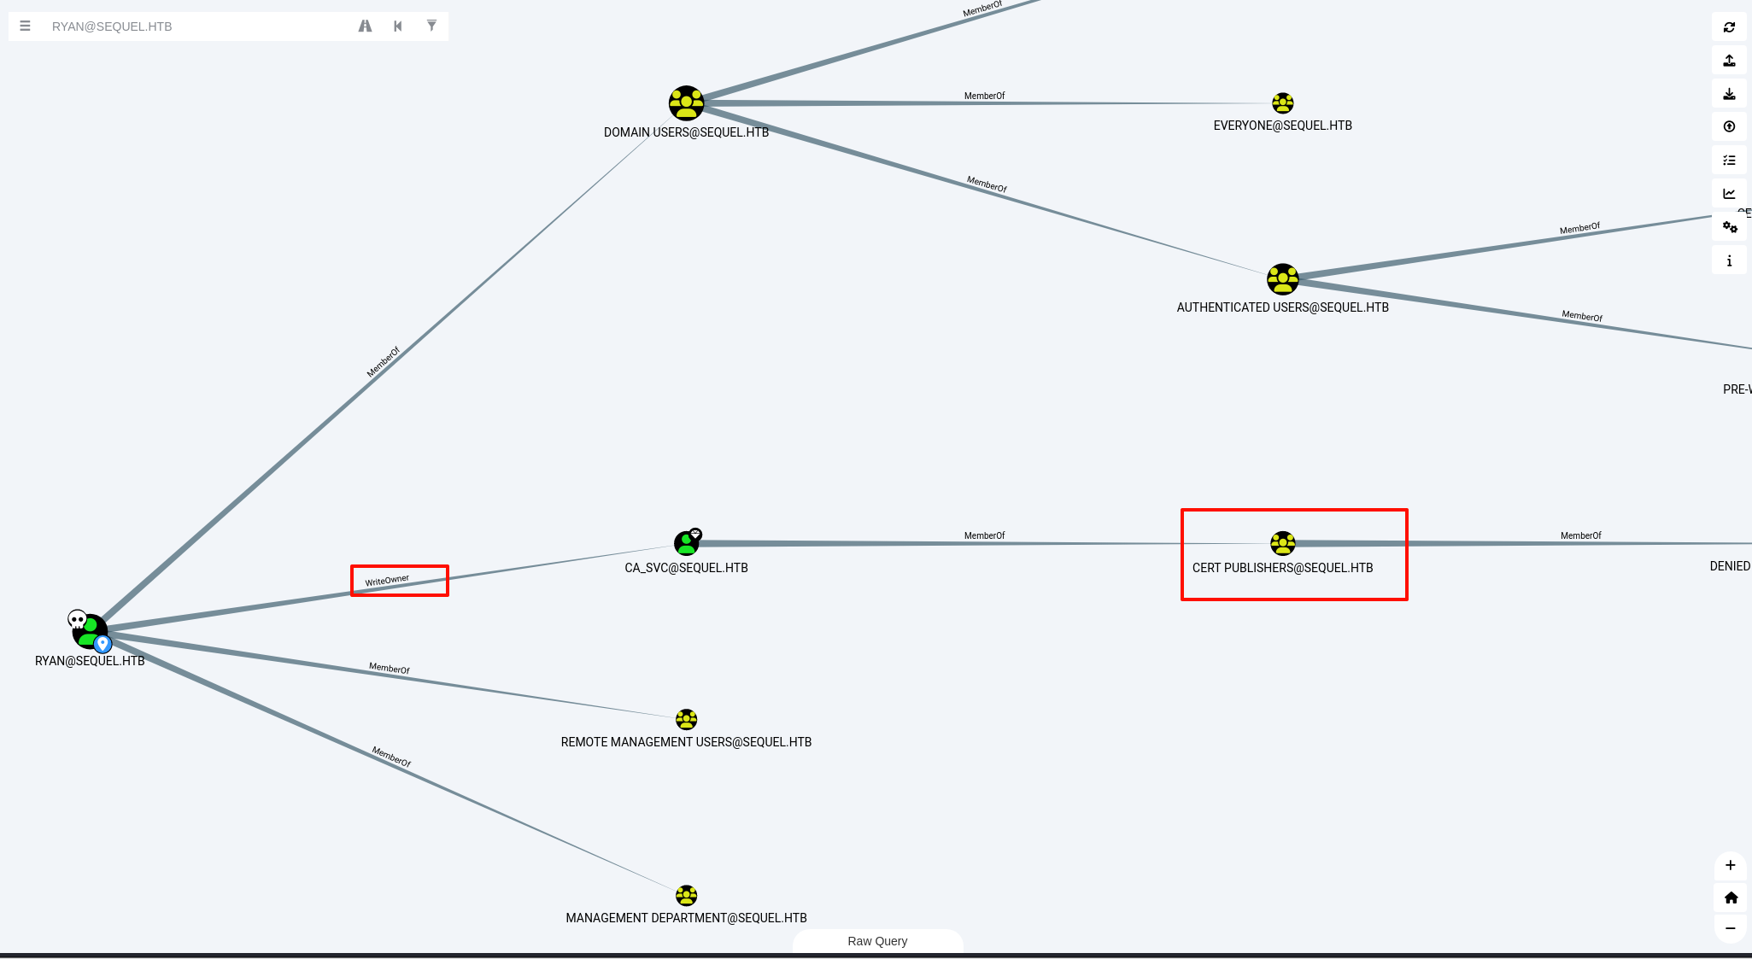Zoom out with the minus button
The image size is (1752, 959).
(1730, 928)
